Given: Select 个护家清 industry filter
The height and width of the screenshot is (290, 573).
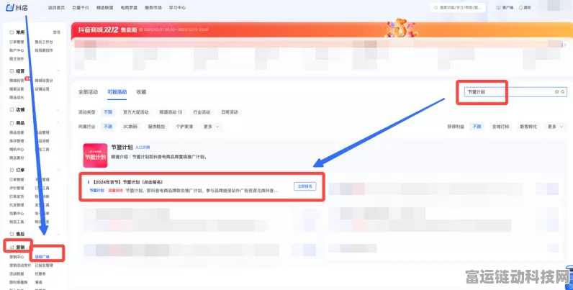Looking at the screenshot, I should [184, 127].
